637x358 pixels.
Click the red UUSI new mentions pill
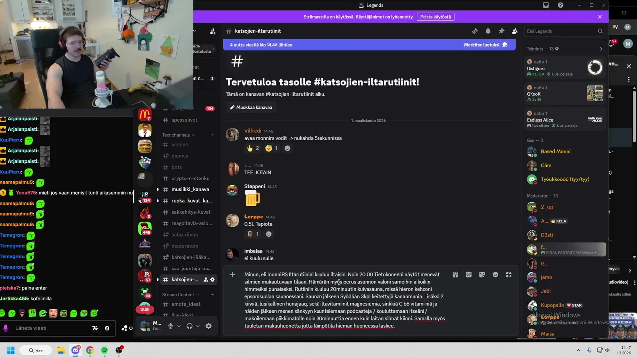(145, 309)
